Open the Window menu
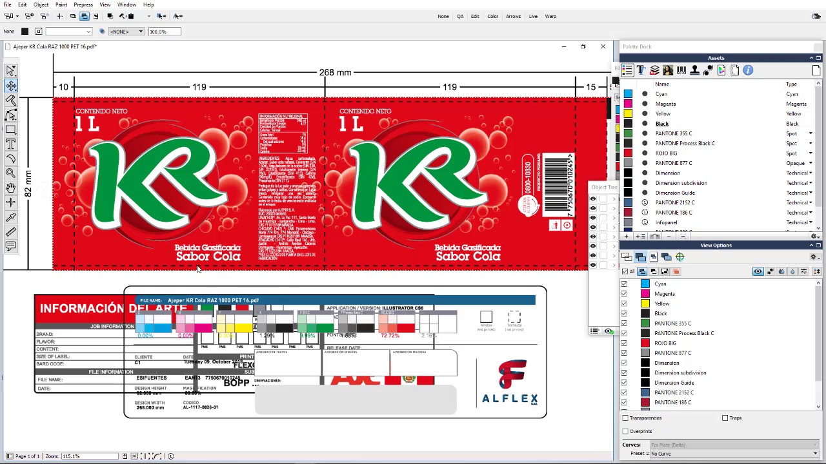Viewport: 826px width, 464px height. pos(126,5)
